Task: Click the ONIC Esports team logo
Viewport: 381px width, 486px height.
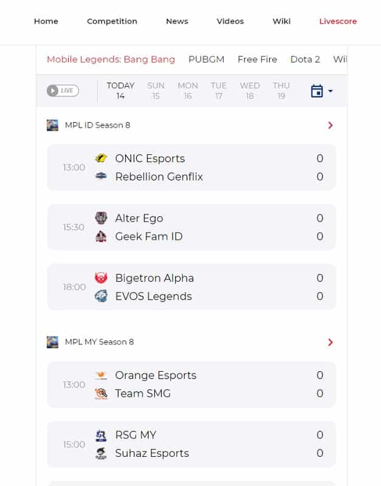Action: [x=101, y=158]
